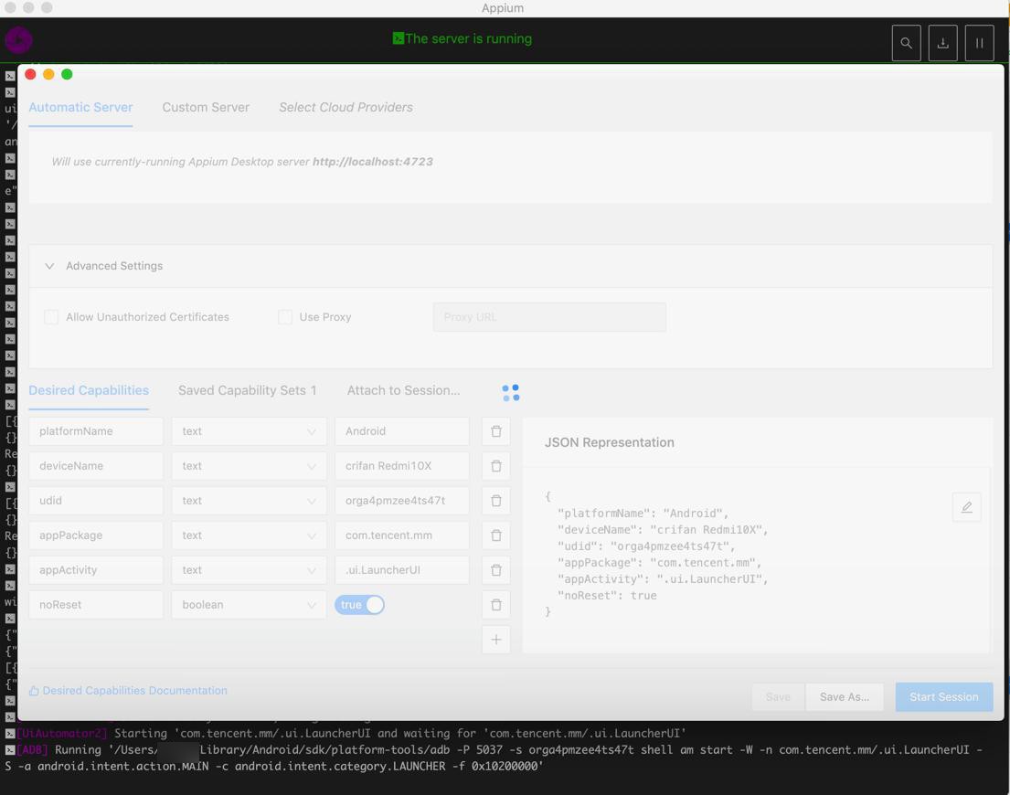Pause the Appium server with pause icon

pos(979,43)
